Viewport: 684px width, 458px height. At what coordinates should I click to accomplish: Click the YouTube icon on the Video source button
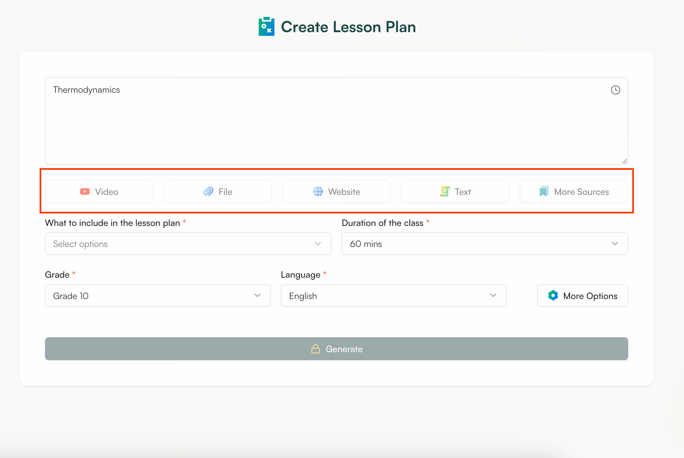tap(84, 191)
